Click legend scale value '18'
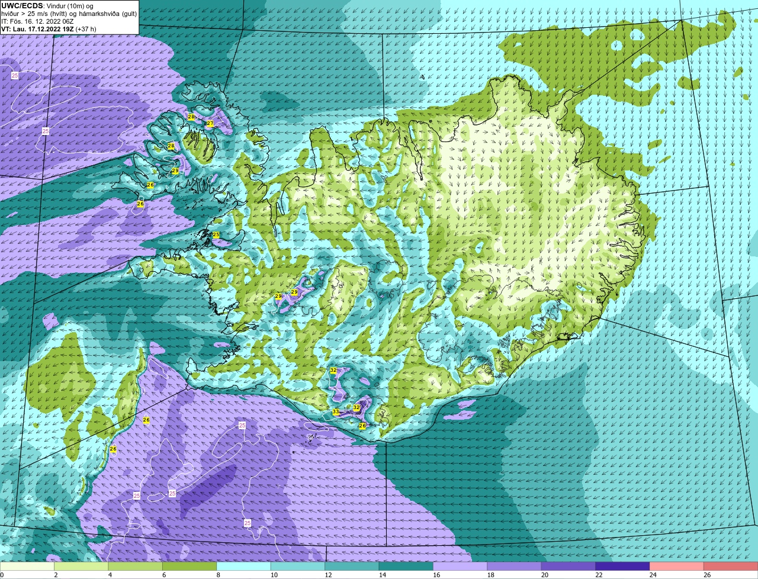758x579 pixels. pos(489,575)
